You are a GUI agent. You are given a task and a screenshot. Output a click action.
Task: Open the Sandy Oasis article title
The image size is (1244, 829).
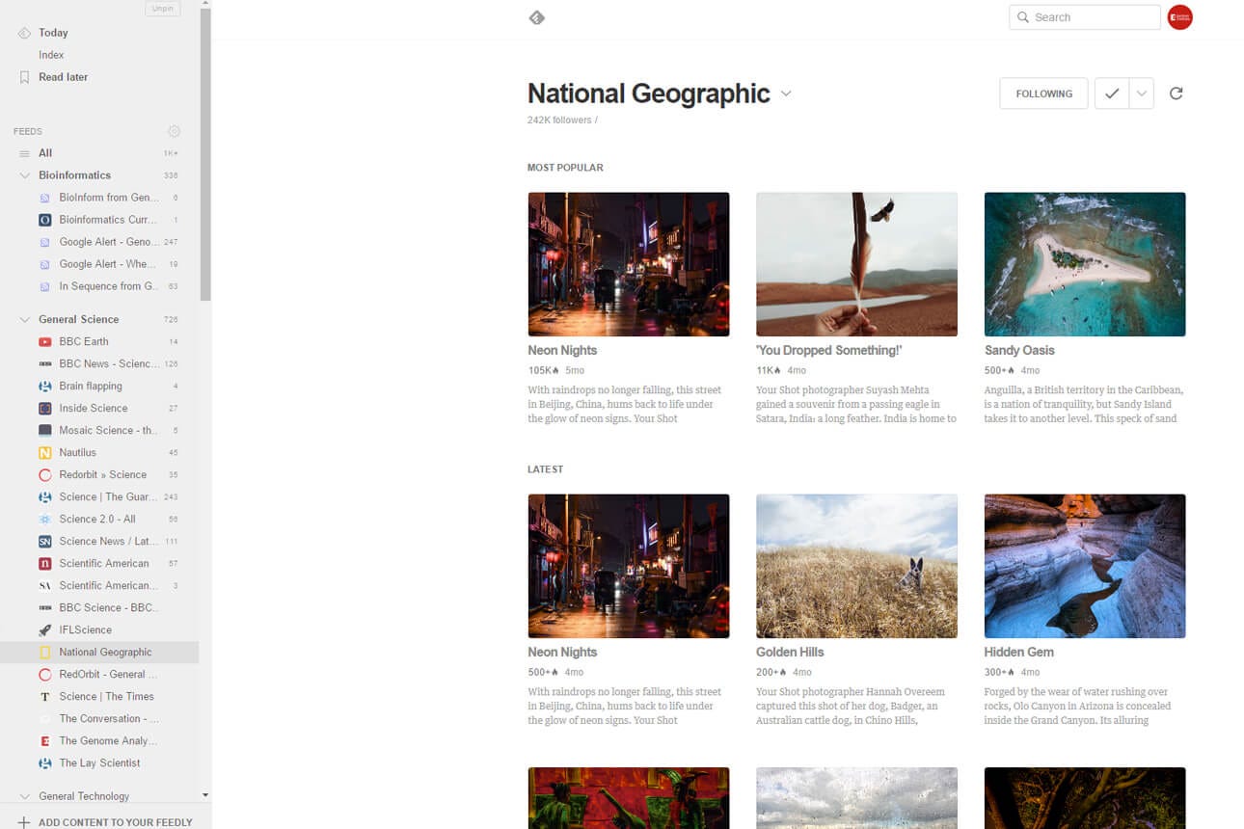(1019, 350)
